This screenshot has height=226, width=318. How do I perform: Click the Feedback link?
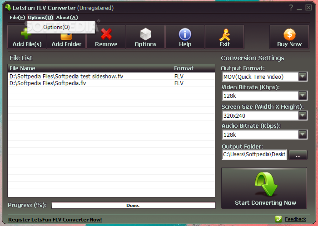(x=295, y=219)
